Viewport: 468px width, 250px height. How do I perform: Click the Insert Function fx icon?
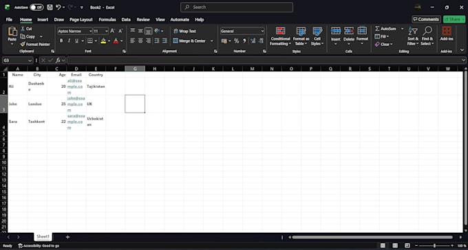coord(58,60)
